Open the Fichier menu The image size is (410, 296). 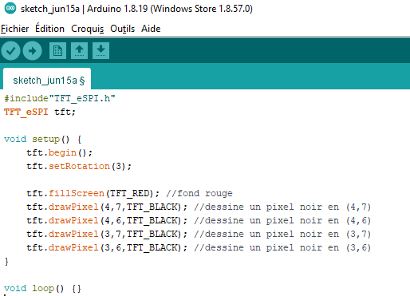15,29
